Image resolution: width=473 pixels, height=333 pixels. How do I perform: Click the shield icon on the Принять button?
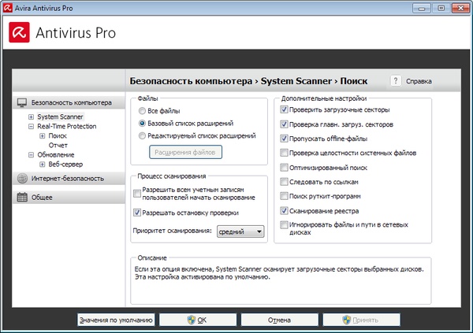coord(350,320)
